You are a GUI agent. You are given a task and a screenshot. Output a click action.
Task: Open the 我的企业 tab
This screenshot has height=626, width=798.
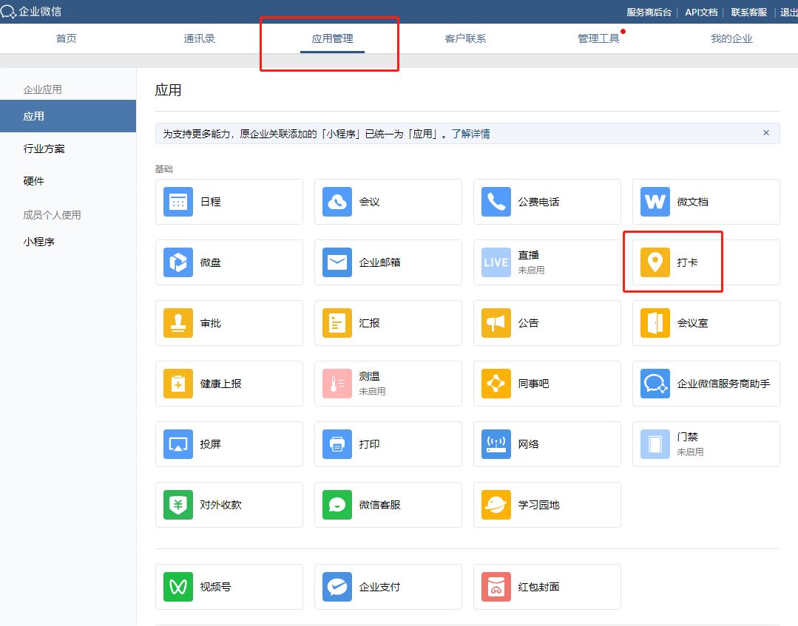tap(731, 38)
